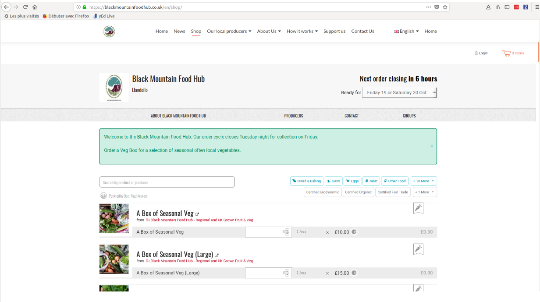
Task: Open 'A Box of Seasonal Veg' product title
Action: click(165, 213)
